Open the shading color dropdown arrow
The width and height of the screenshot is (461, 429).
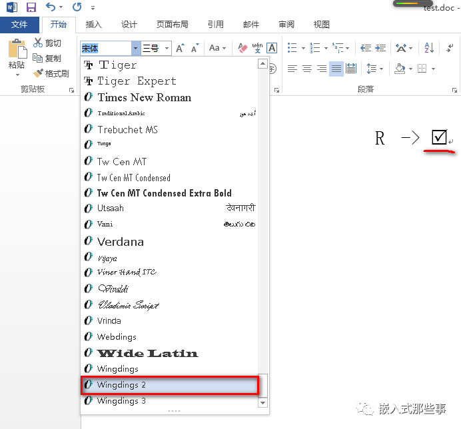[x=411, y=69]
